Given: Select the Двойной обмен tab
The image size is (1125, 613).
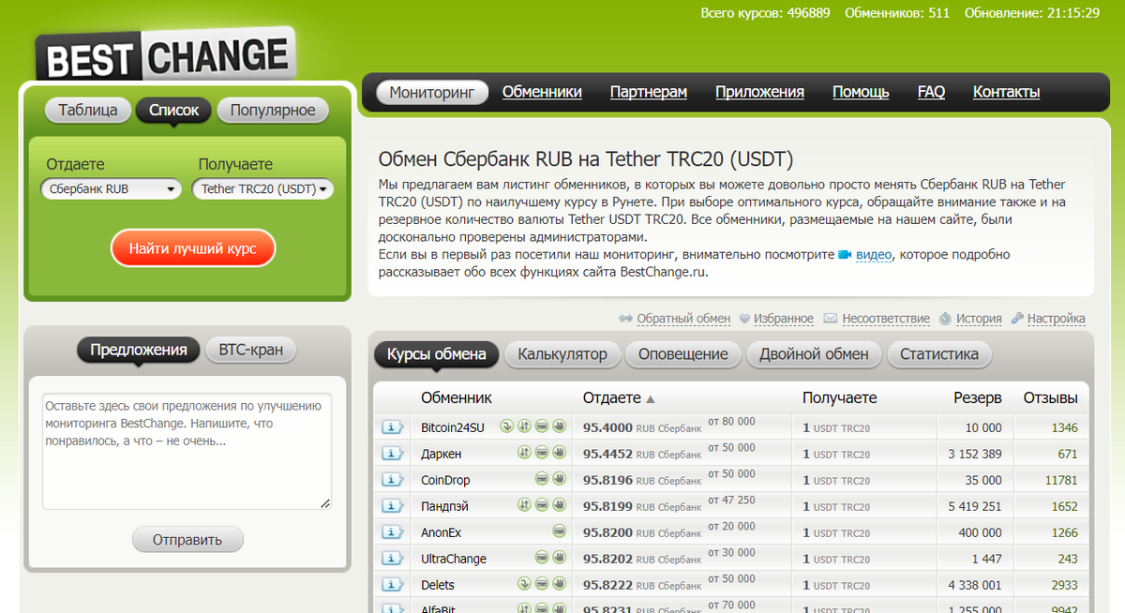Looking at the screenshot, I should [x=814, y=354].
